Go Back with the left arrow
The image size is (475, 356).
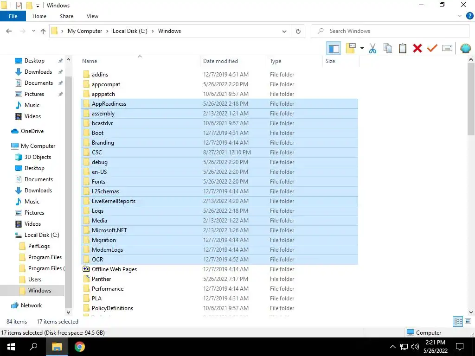(9, 31)
